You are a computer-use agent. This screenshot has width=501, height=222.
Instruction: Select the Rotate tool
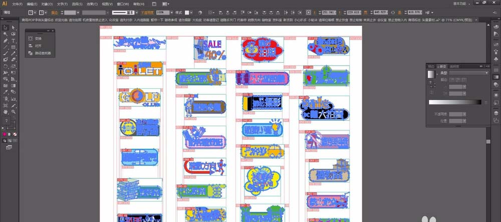tap(6, 66)
